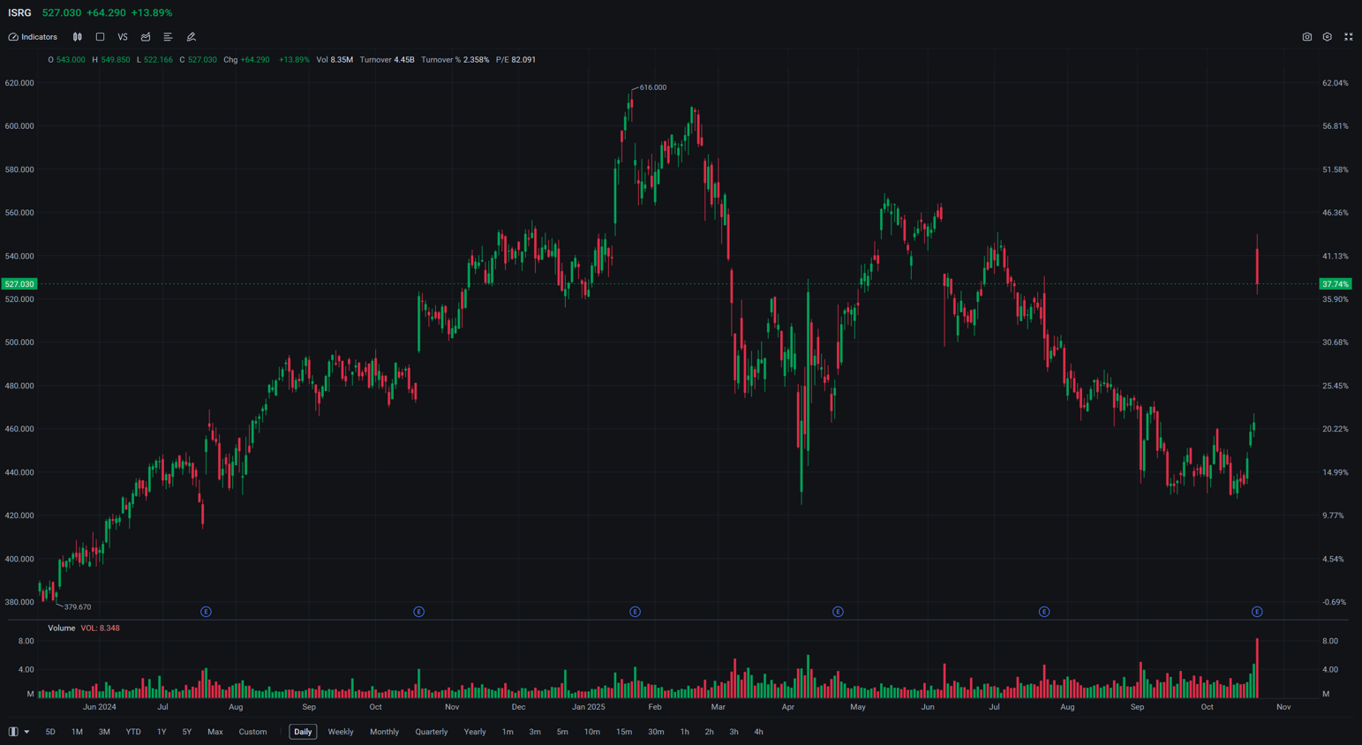Switch to 15m interval

[x=624, y=732]
